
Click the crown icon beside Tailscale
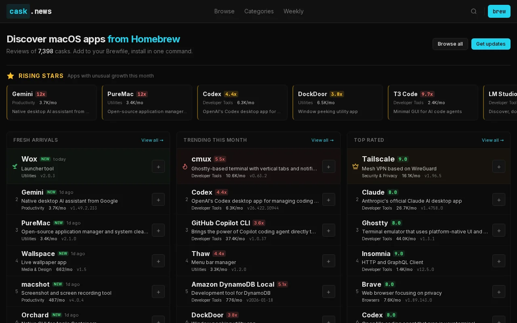(x=355, y=166)
